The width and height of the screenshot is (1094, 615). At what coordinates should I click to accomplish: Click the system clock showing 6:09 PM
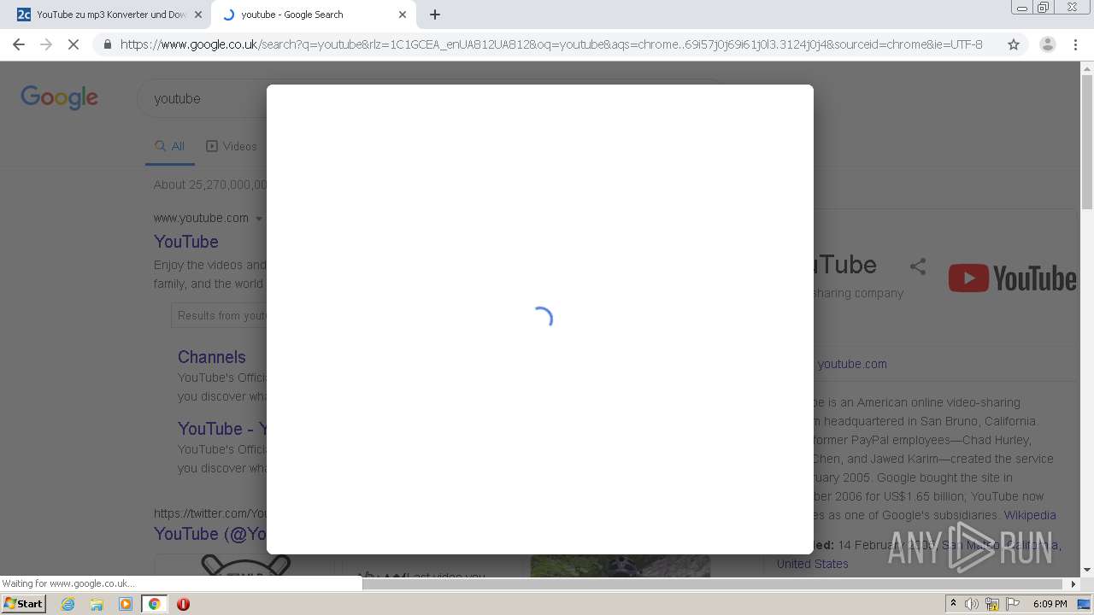[x=1050, y=604]
